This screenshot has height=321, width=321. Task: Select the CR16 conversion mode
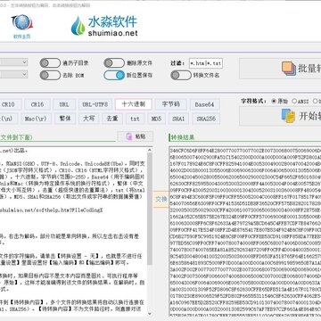click(37, 104)
